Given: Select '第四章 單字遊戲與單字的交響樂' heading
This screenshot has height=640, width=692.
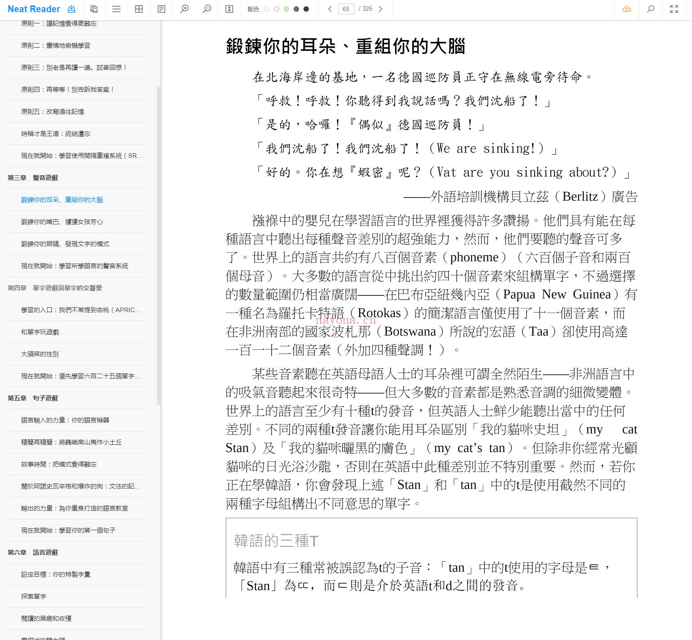Looking at the screenshot, I should pos(55,288).
